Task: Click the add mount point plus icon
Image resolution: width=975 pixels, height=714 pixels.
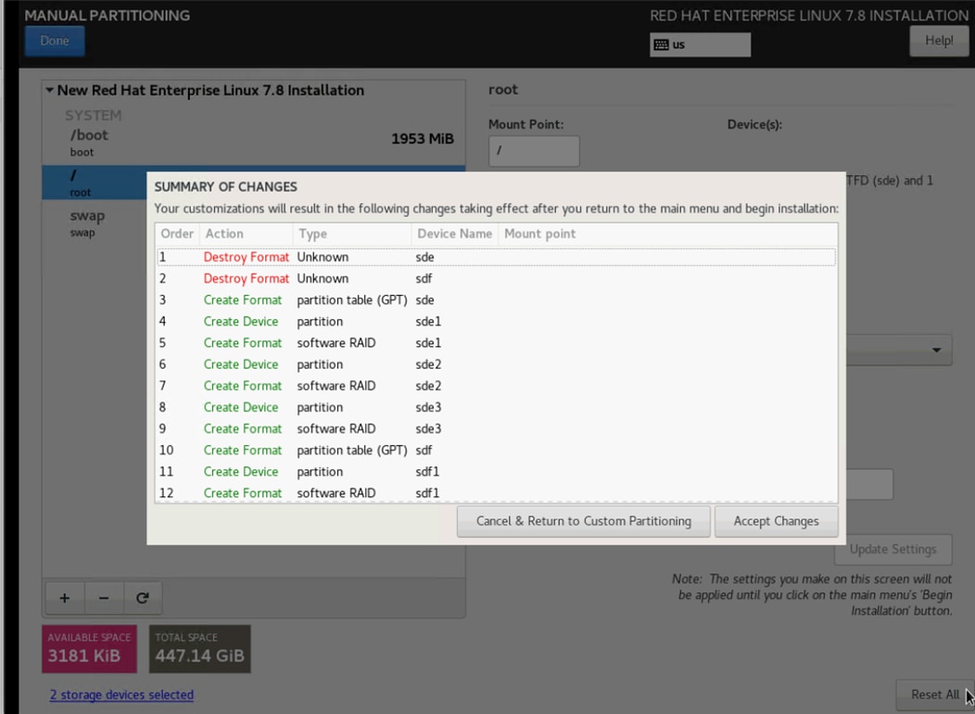Action: point(65,598)
